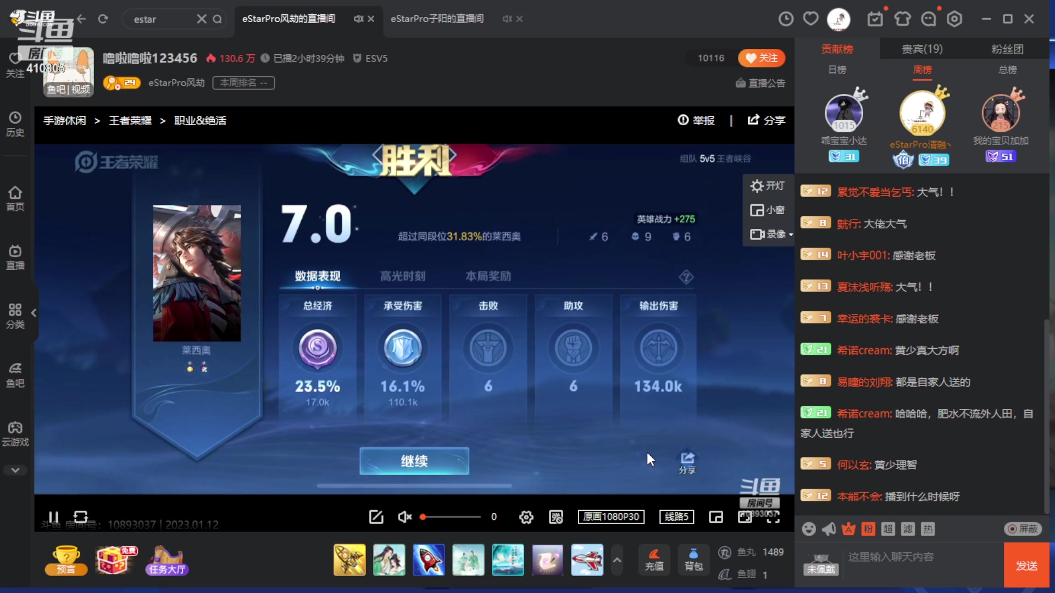This screenshot has height=593, width=1055.
Task: Switch to 贵宾(19) VIP tab
Action: (922, 49)
